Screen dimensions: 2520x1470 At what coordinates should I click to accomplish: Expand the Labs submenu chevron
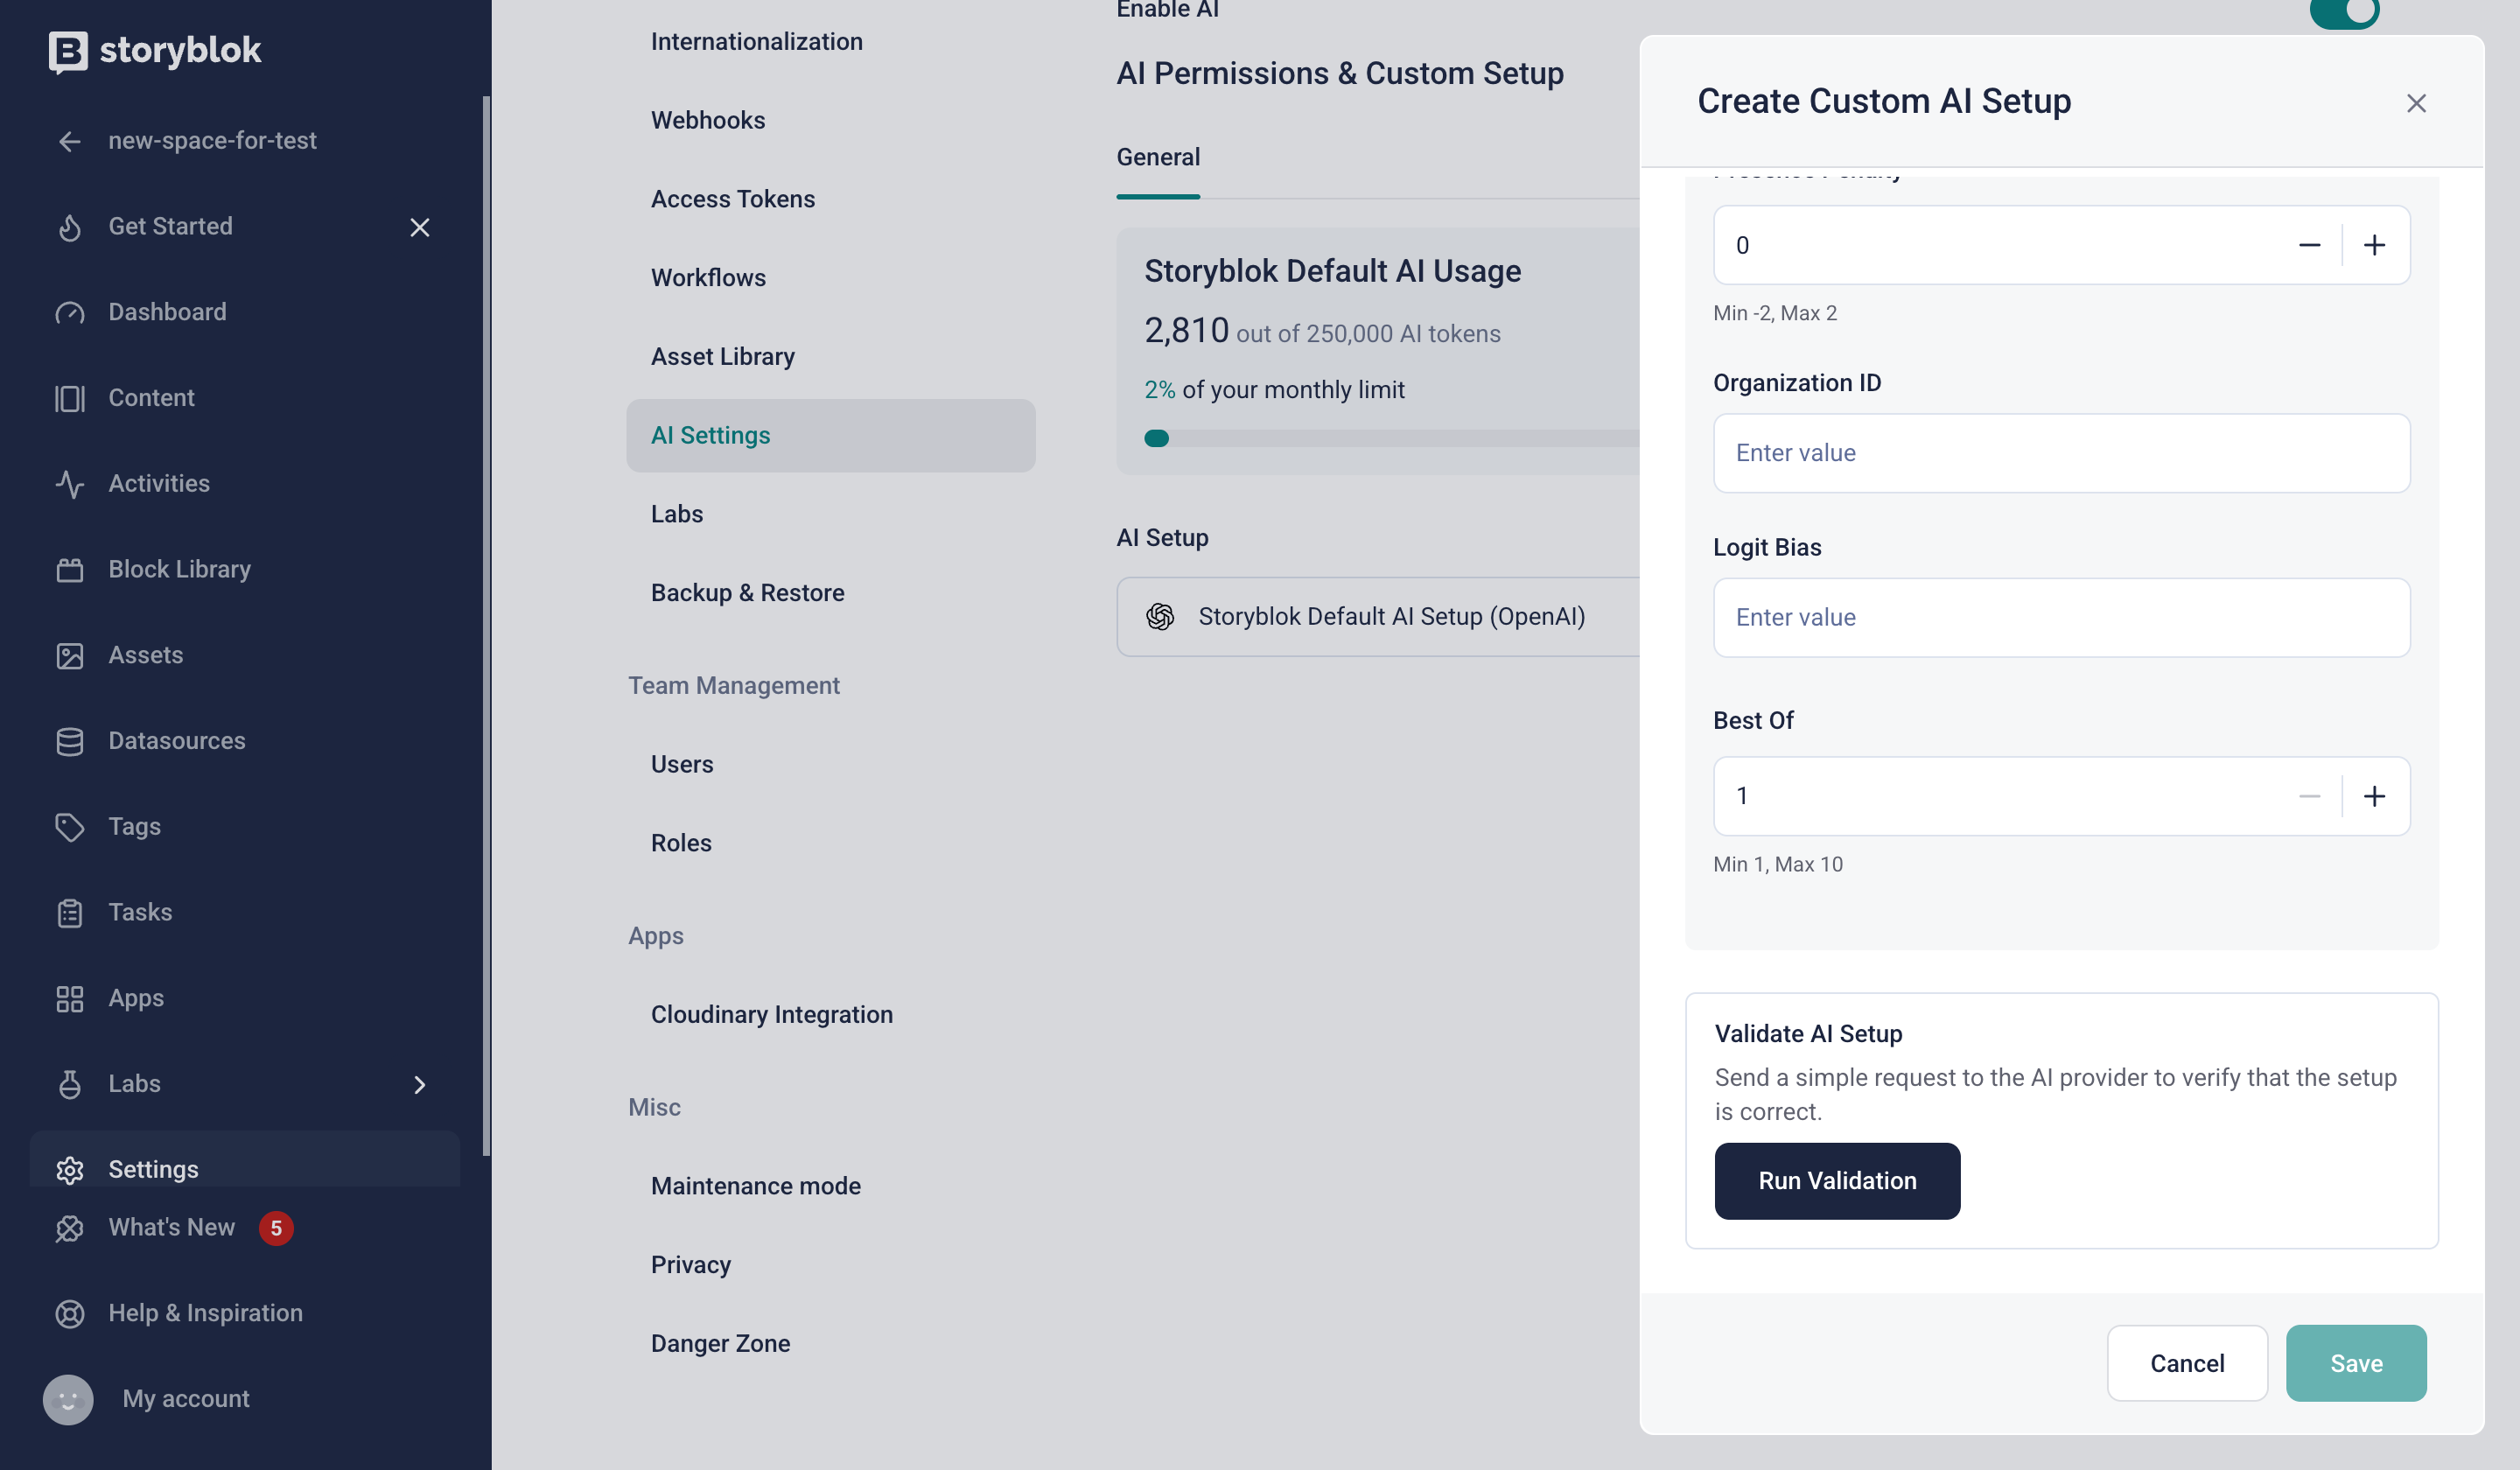click(419, 1085)
